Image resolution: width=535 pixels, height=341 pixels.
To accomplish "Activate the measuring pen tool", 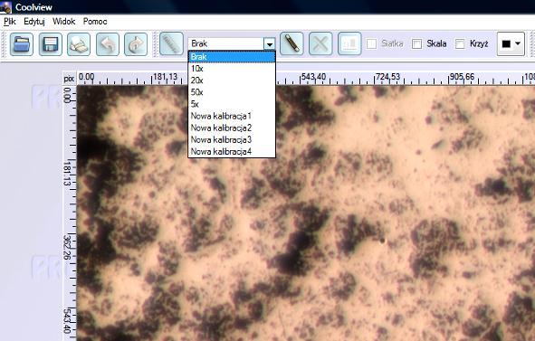I will click(x=291, y=43).
